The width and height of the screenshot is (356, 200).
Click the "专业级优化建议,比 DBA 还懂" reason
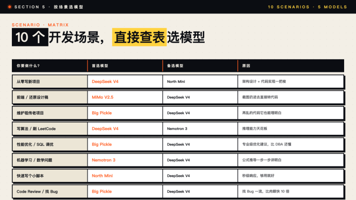(267, 144)
